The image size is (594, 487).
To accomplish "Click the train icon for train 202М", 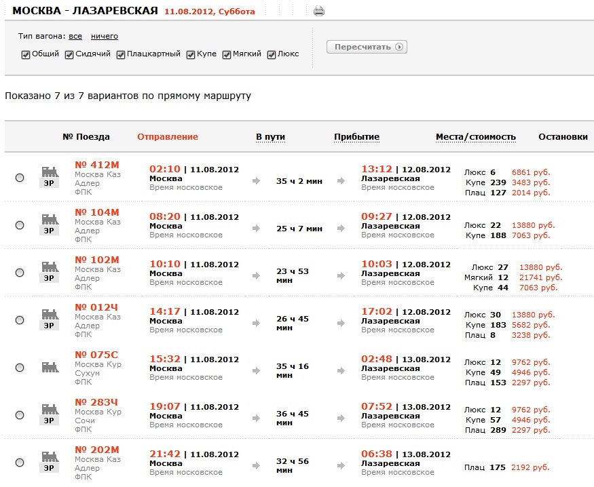I will pos(49,458).
